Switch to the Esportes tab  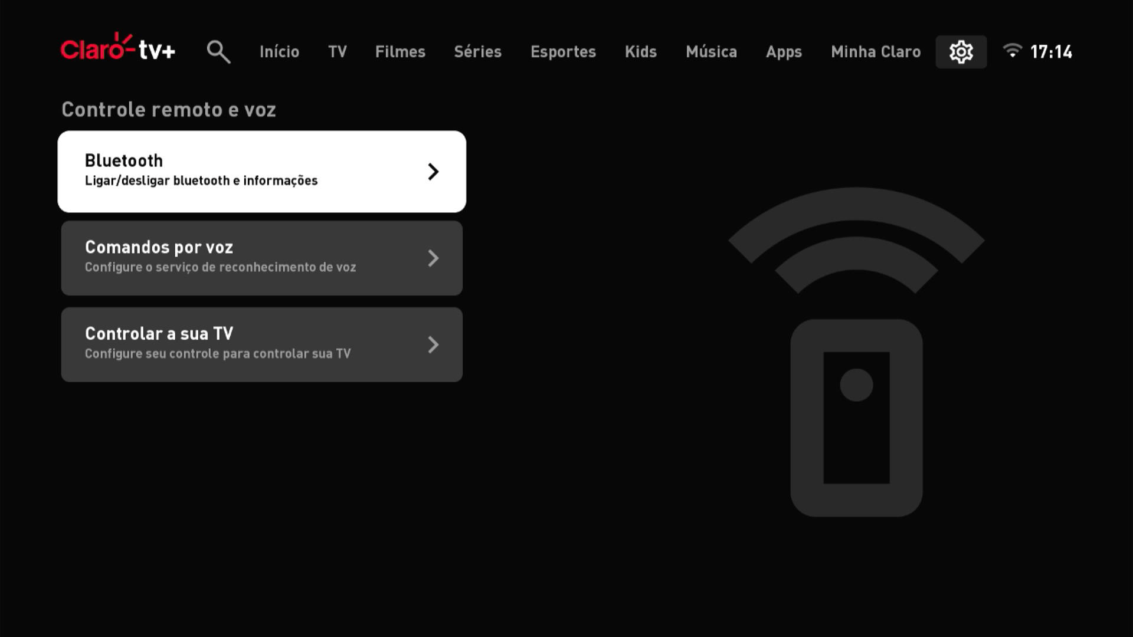click(x=563, y=52)
